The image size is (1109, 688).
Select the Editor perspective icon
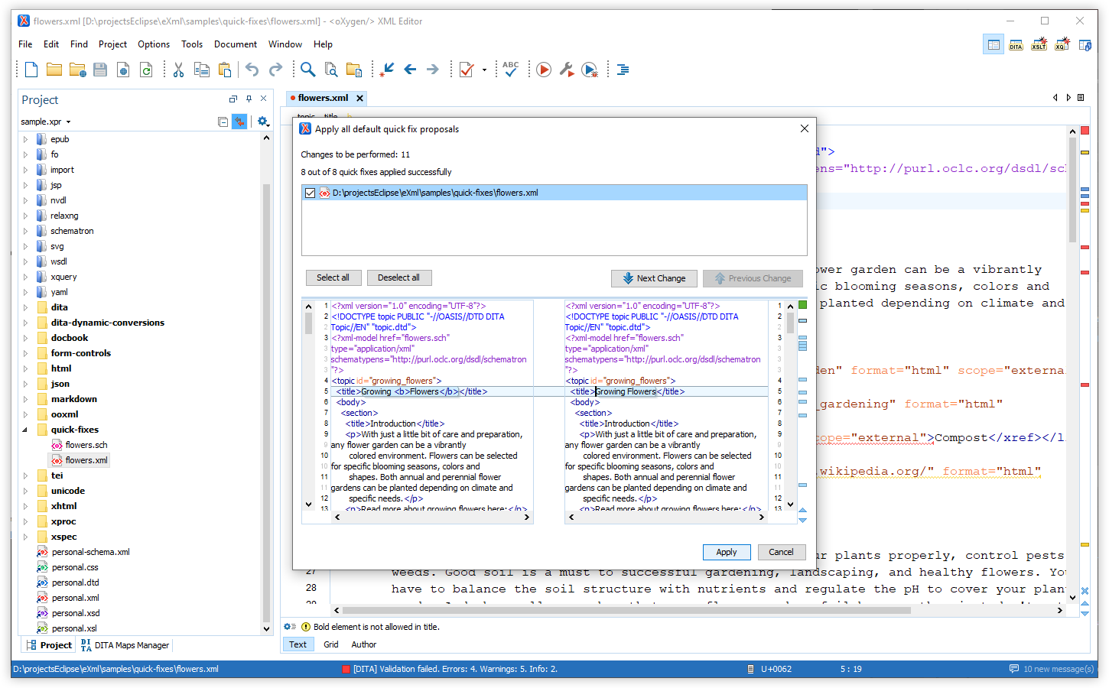coord(993,44)
